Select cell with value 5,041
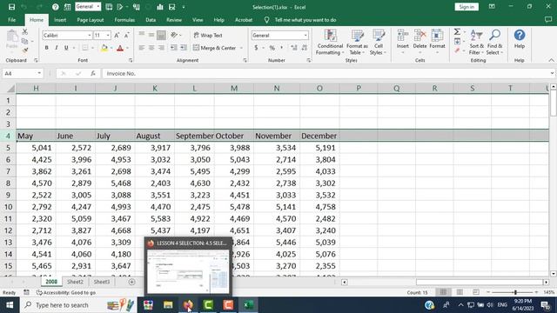The width and height of the screenshot is (557, 313). (36, 148)
